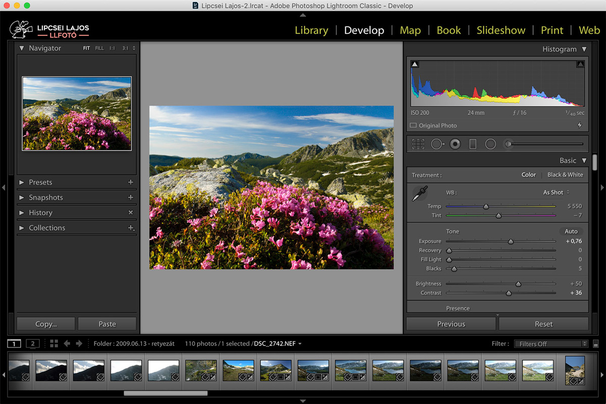Viewport: 606px width, 404px height.
Task: Open the Red Eye Correction tool
Action: coord(455,144)
